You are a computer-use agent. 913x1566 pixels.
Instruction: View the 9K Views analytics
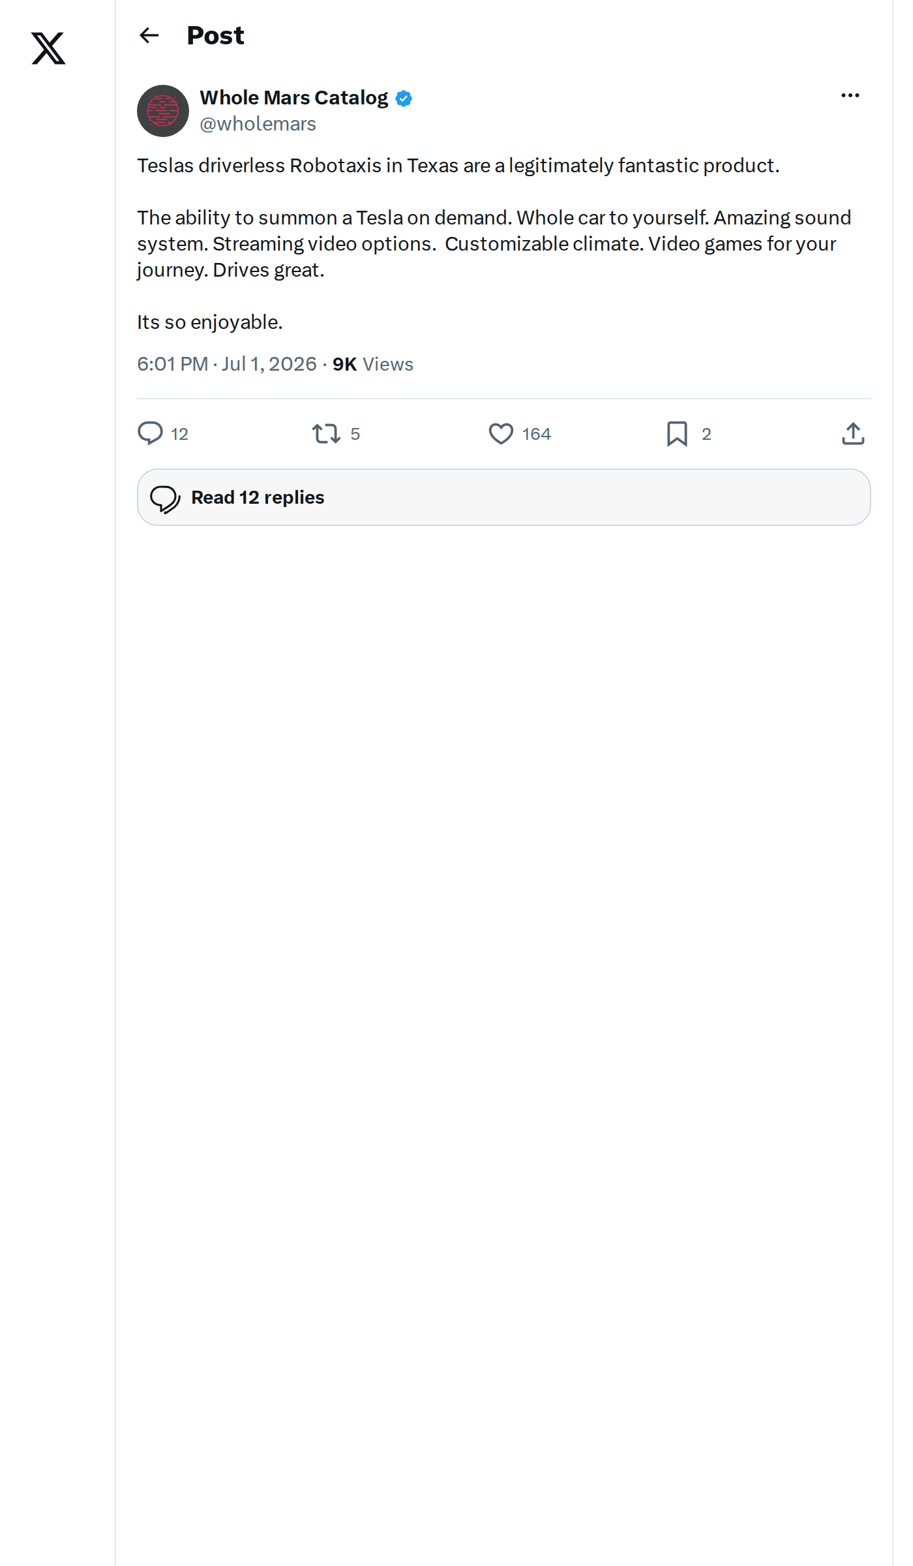[372, 364]
